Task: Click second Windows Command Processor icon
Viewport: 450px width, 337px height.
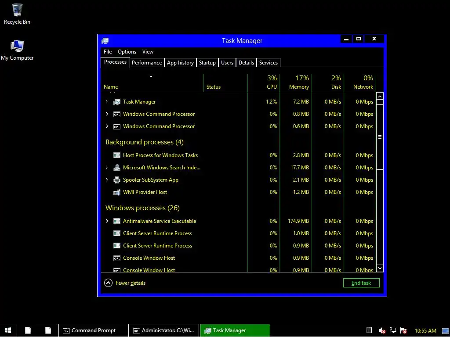Action: pos(117,126)
